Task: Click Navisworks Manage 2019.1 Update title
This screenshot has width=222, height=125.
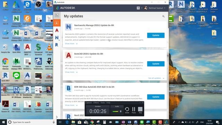Action: pyautogui.click(x=94, y=25)
